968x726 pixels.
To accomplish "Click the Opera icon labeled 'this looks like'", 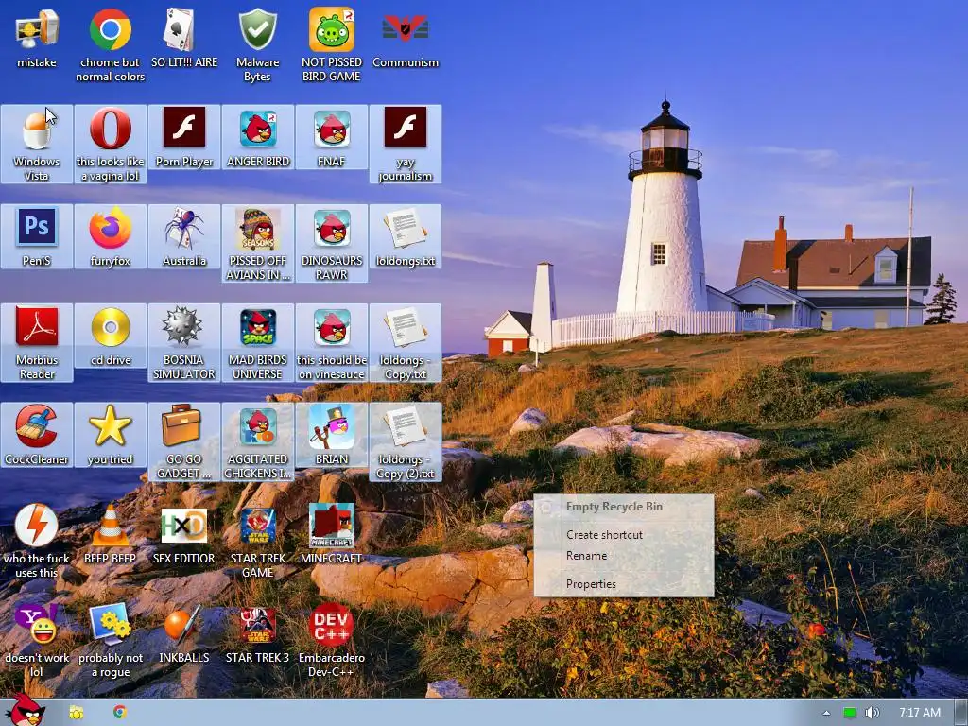I will pos(110,144).
